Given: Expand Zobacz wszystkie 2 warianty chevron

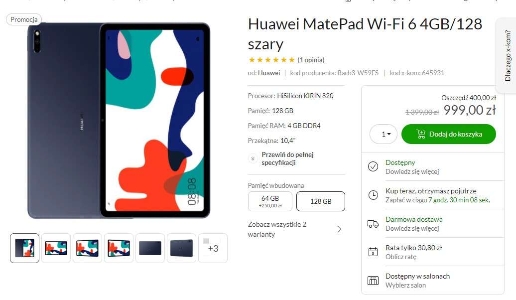Looking at the screenshot, I should (x=339, y=229).
